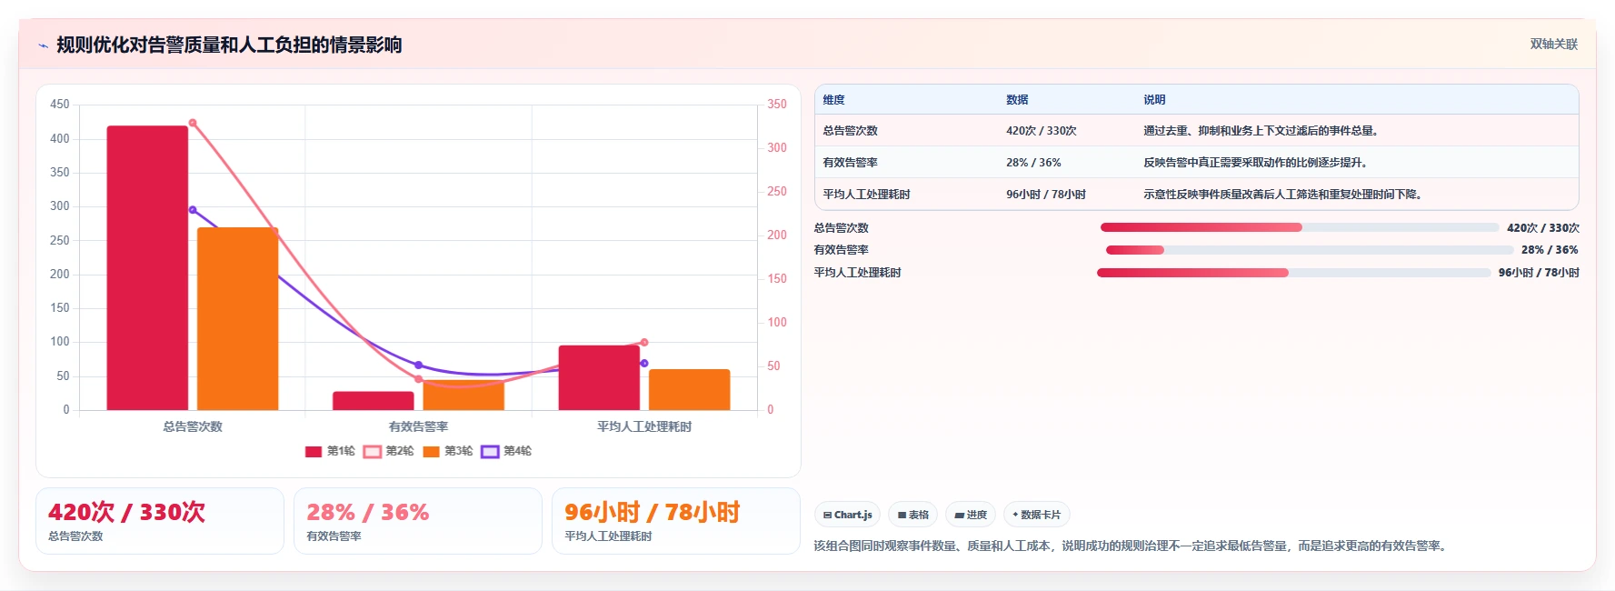The image size is (1615, 591).
Task: Click the 进度 chip
Action: [x=971, y=515]
